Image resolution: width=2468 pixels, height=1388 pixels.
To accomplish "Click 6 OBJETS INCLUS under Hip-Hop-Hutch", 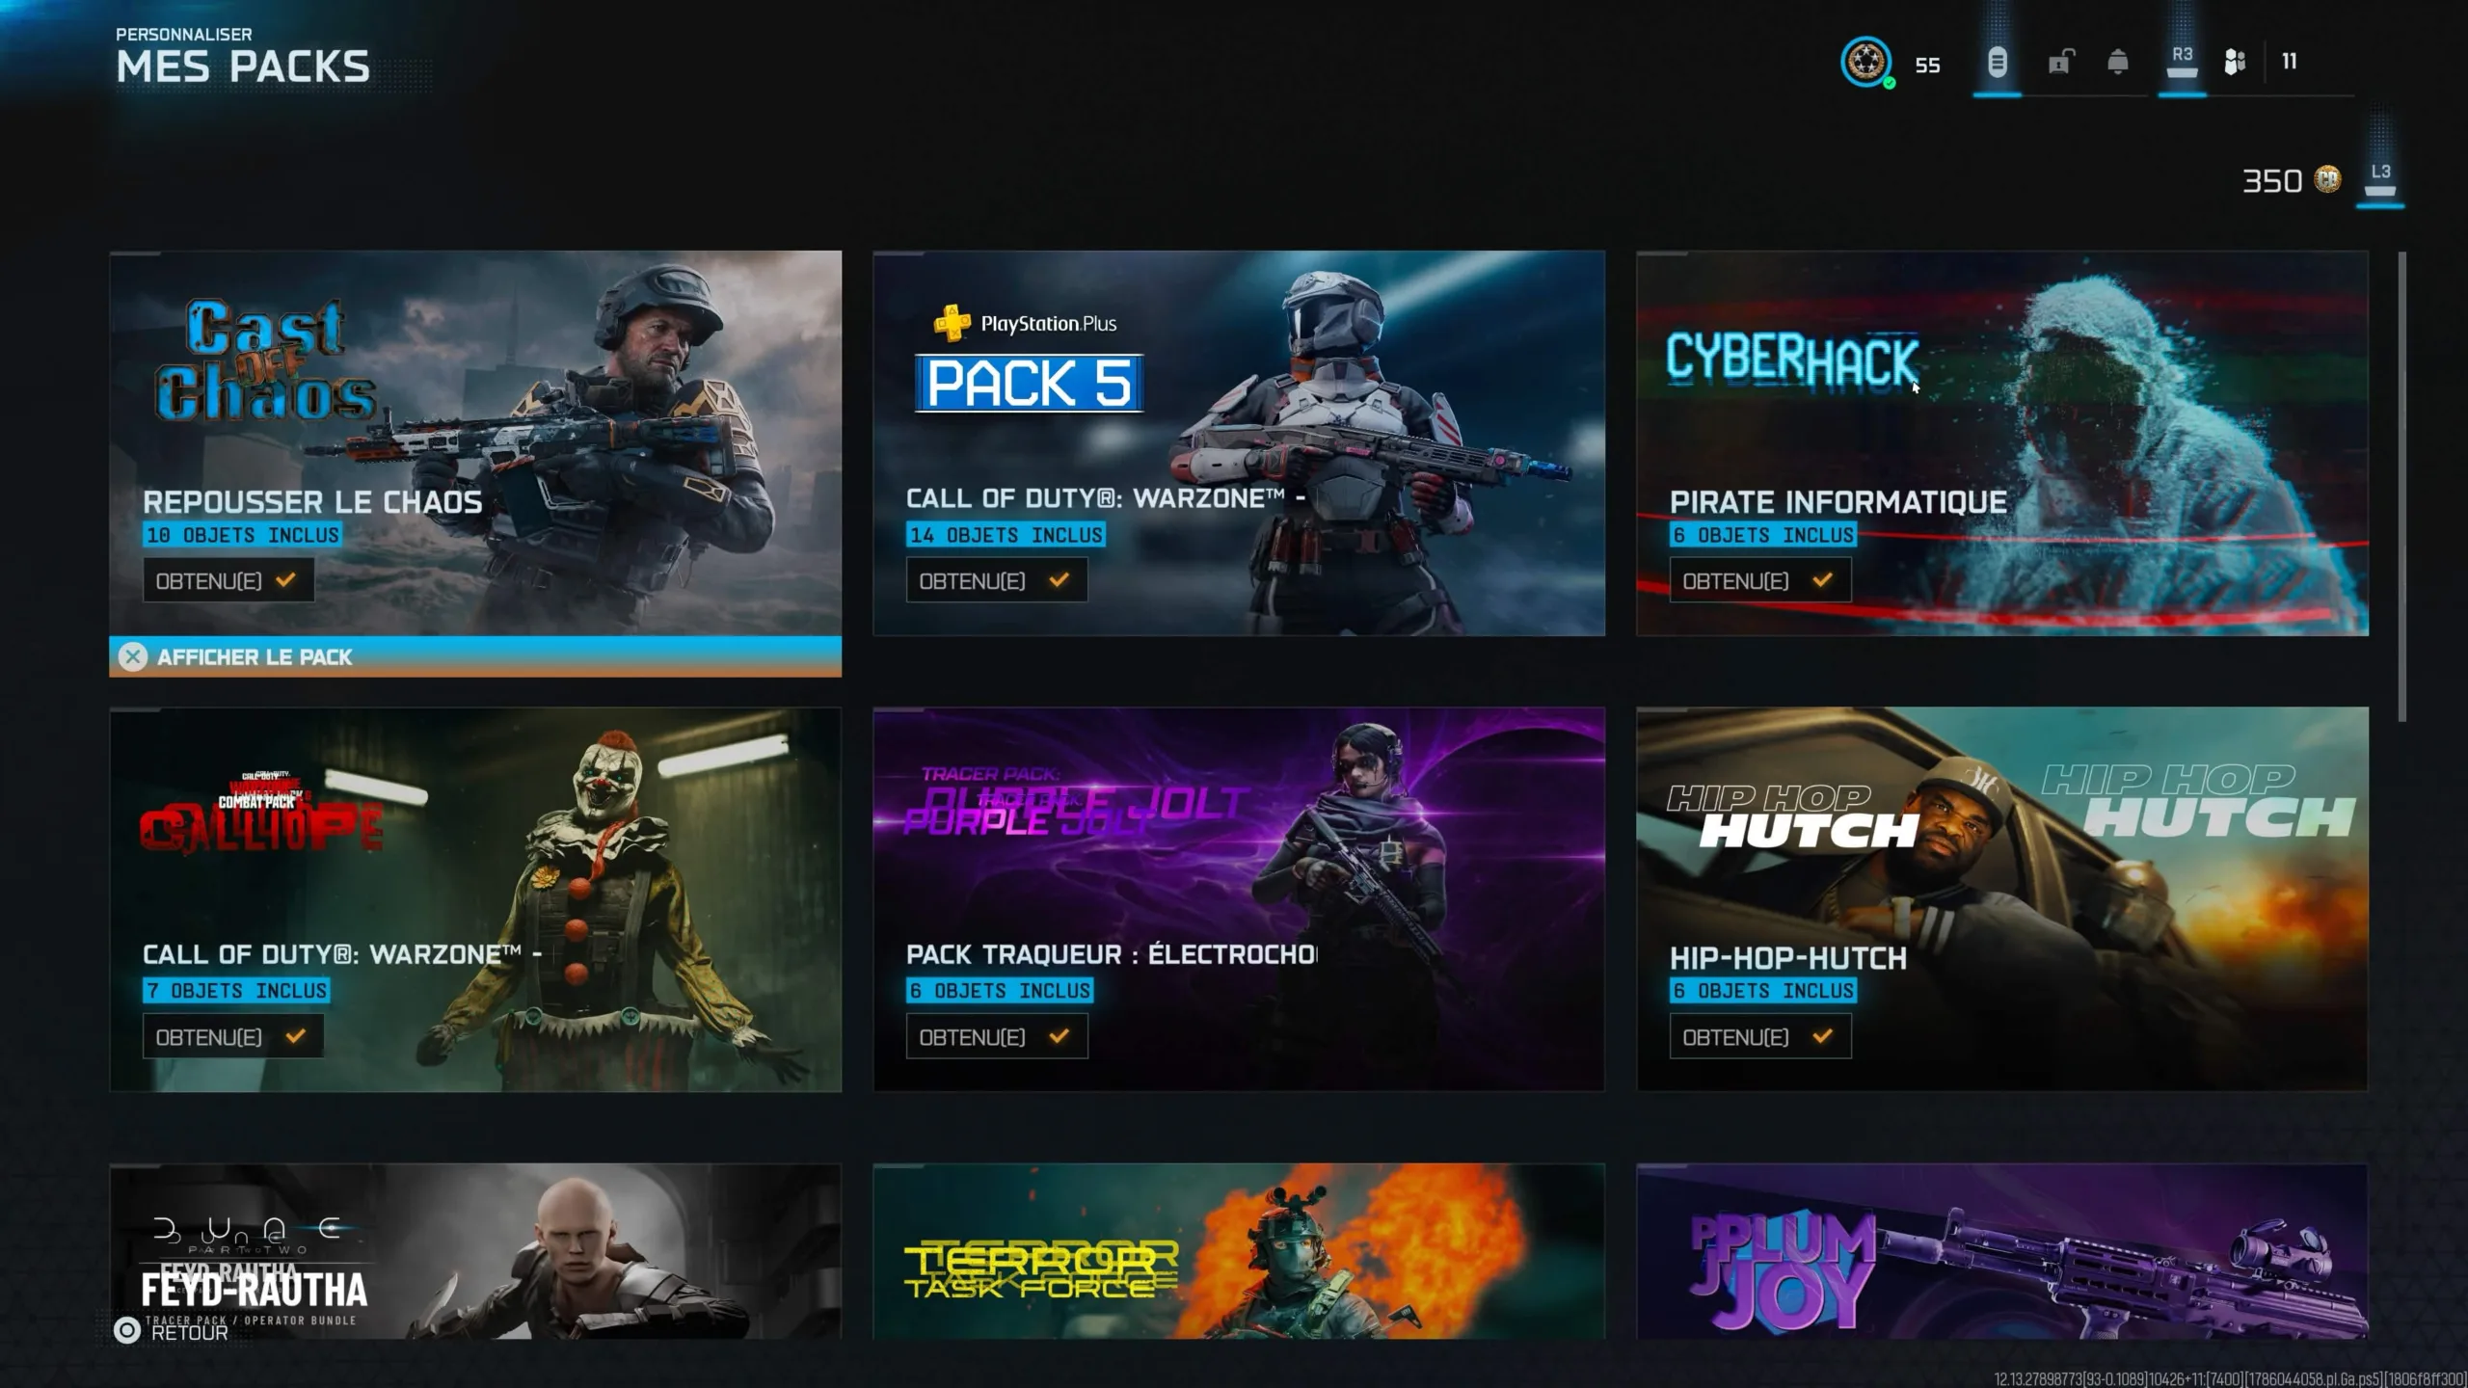I will point(1762,991).
